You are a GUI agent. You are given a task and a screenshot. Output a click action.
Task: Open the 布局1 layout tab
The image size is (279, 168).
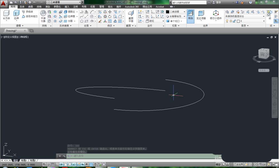[x=24, y=160]
